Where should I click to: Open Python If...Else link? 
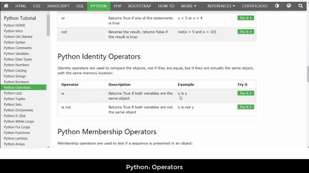(14, 116)
